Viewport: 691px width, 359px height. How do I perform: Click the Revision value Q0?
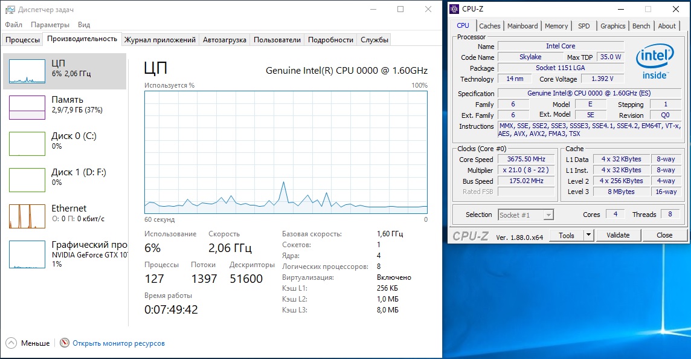[665, 115]
